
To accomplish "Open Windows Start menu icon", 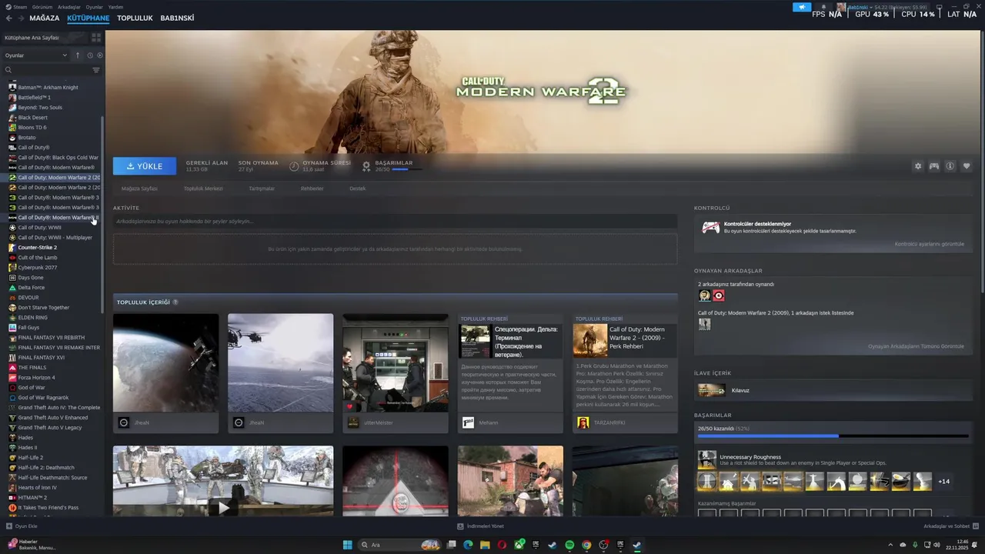I will [347, 545].
